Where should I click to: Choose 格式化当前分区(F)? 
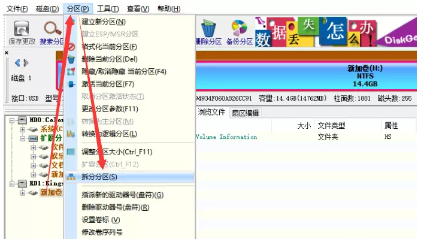[130, 47]
